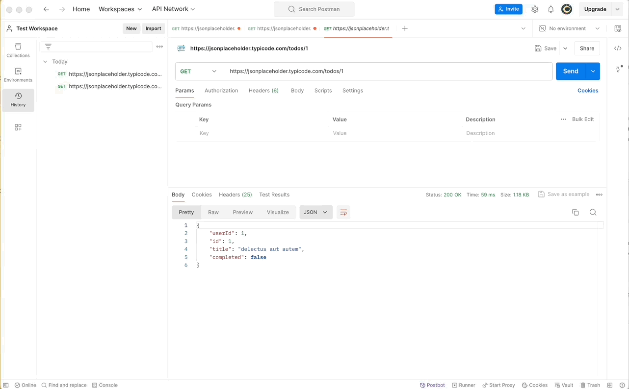Switch to the Authorization tab
This screenshot has height=389, width=629.
221,91
